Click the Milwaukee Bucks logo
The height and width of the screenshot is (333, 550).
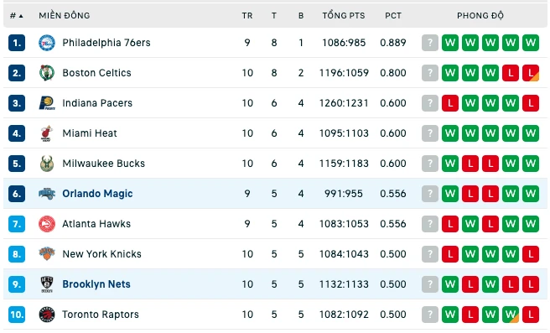[x=47, y=164]
